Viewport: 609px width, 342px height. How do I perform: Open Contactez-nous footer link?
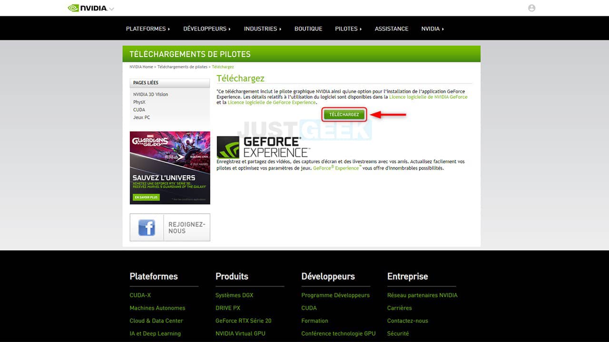coord(408,321)
